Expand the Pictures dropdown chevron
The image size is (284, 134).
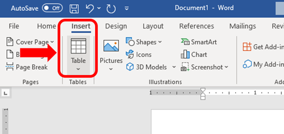coord(111,69)
